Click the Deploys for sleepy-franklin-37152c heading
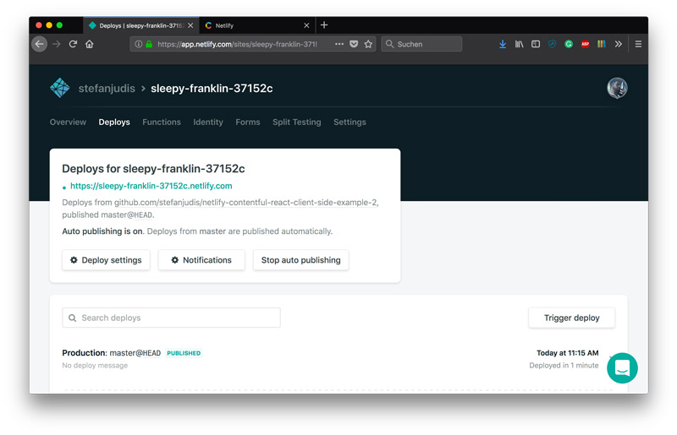 (153, 169)
